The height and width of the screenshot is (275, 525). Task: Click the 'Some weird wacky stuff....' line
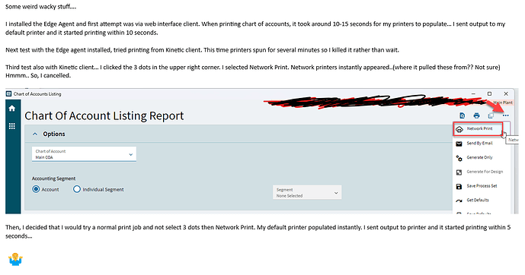point(41,7)
